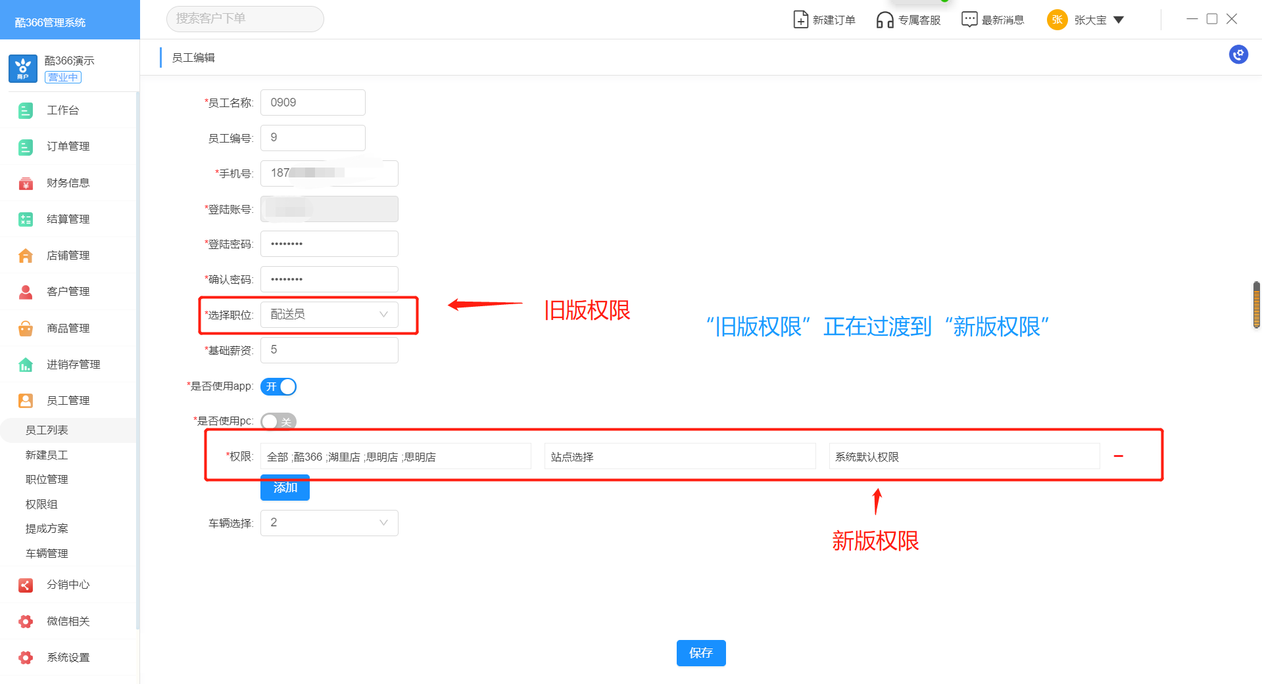Open System Settings gear icon
The width and height of the screenshot is (1262, 684).
(x=26, y=658)
